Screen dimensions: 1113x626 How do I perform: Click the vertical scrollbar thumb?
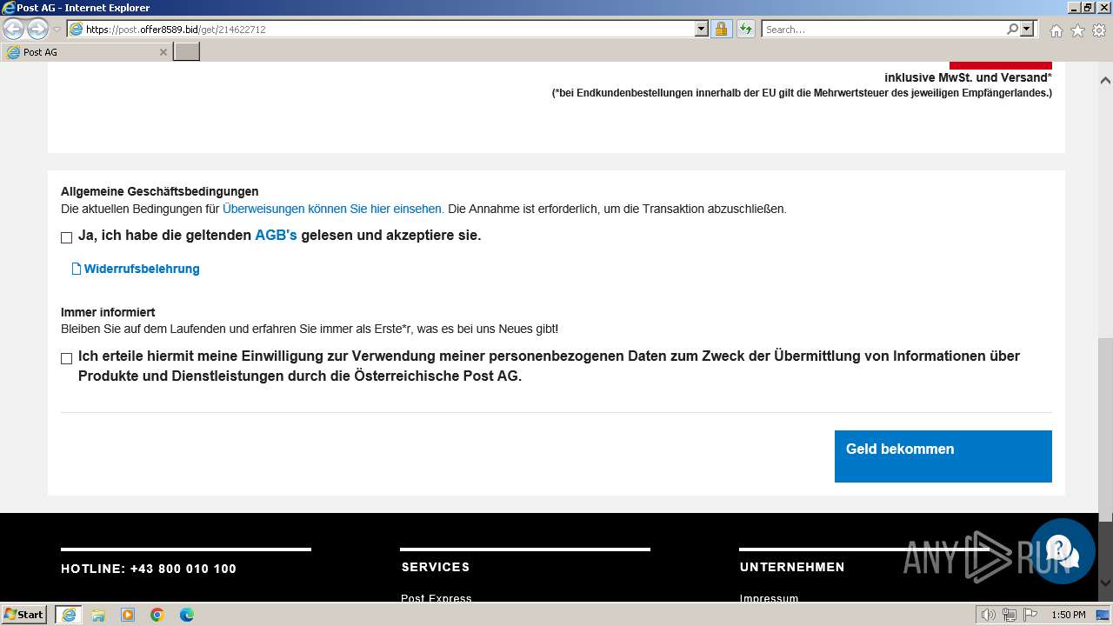[1105, 430]
